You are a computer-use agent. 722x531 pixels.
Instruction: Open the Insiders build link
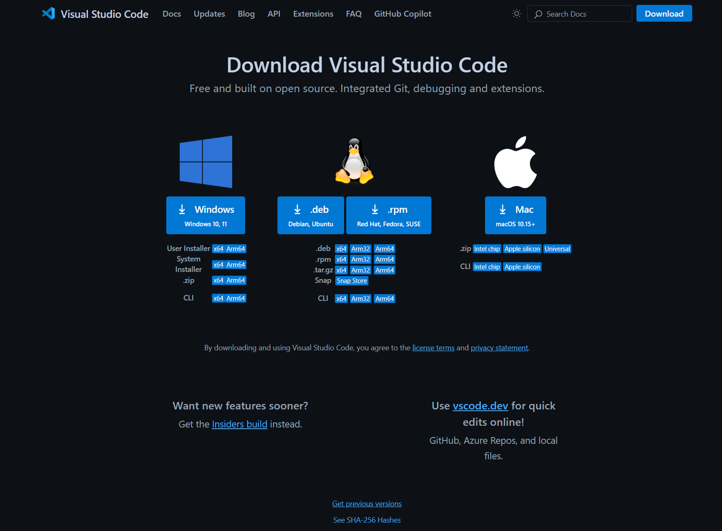239,424
